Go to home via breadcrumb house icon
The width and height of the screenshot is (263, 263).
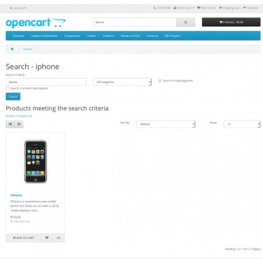click(12, 49)
